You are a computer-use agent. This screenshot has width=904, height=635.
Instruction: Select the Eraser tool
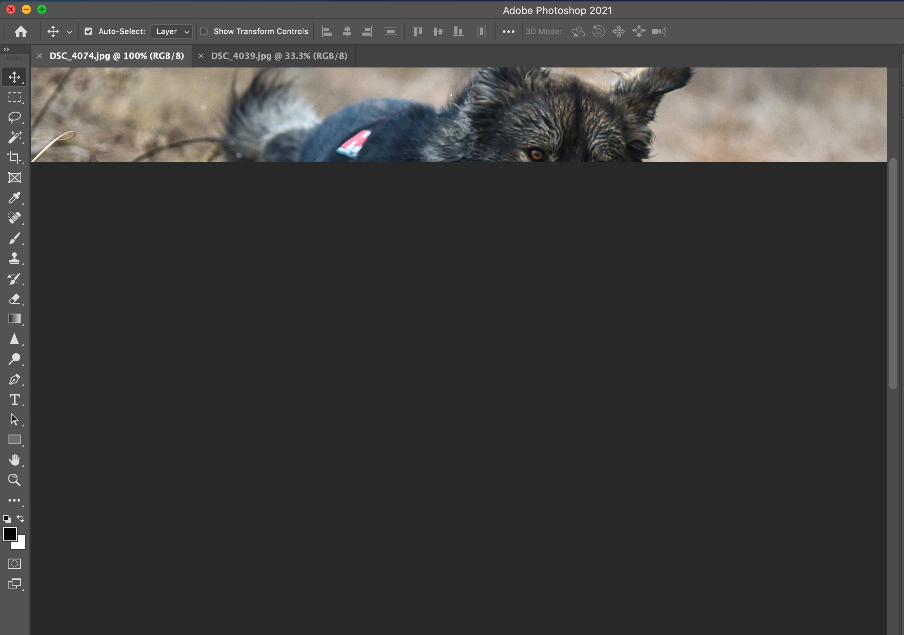tap(15, 299)
